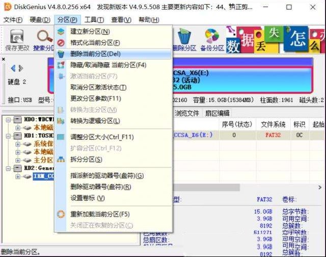Select the HD1 TOSHIBA disk in tree
The image size is (326, 257).
[x=39, y=136]
